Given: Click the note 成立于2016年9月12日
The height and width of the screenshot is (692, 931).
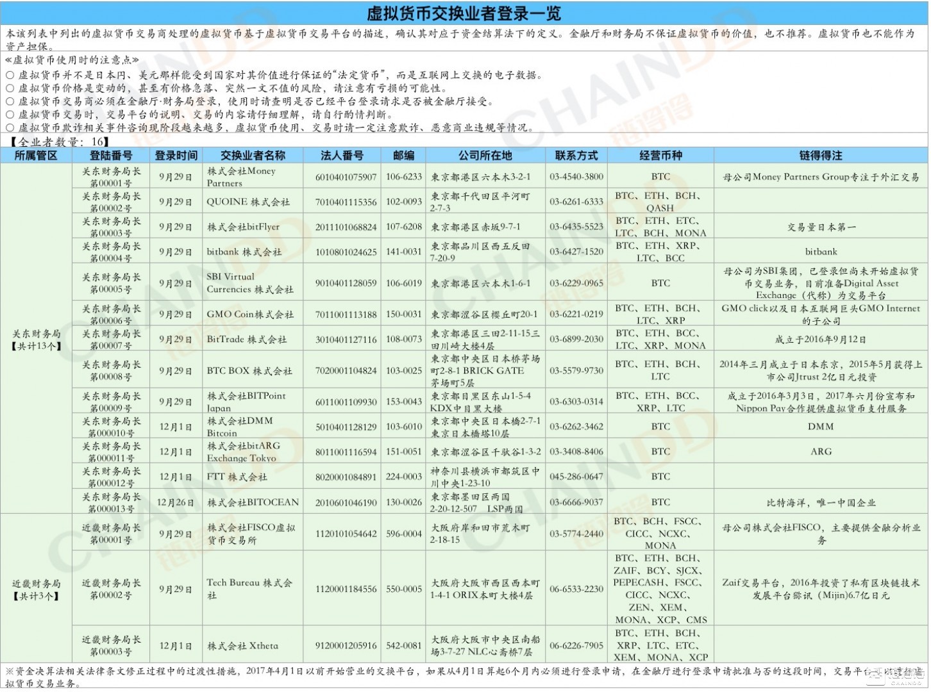Looking at the screenshot, I should [821, 339].
